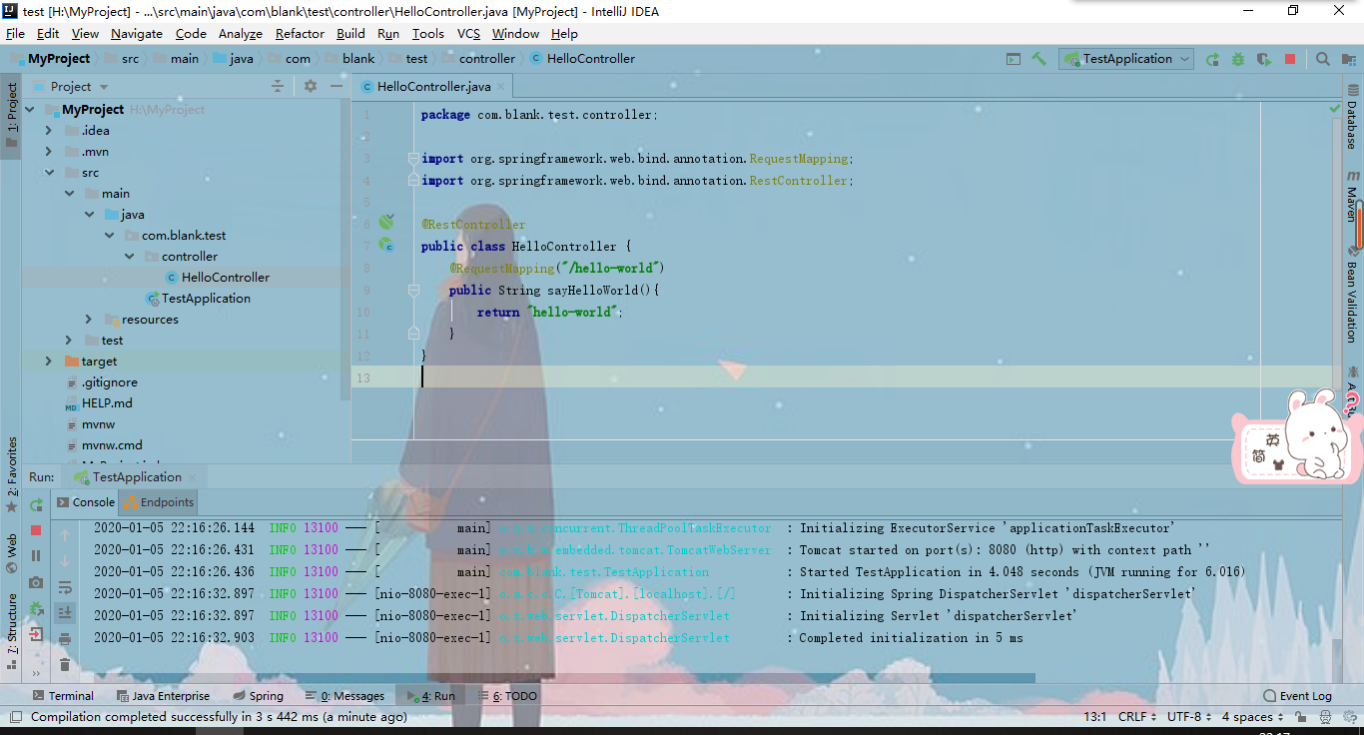The width and height of the screenshot is (1364, 735).
Task: Stop the application from the top toolbar
Action: 1290,59
